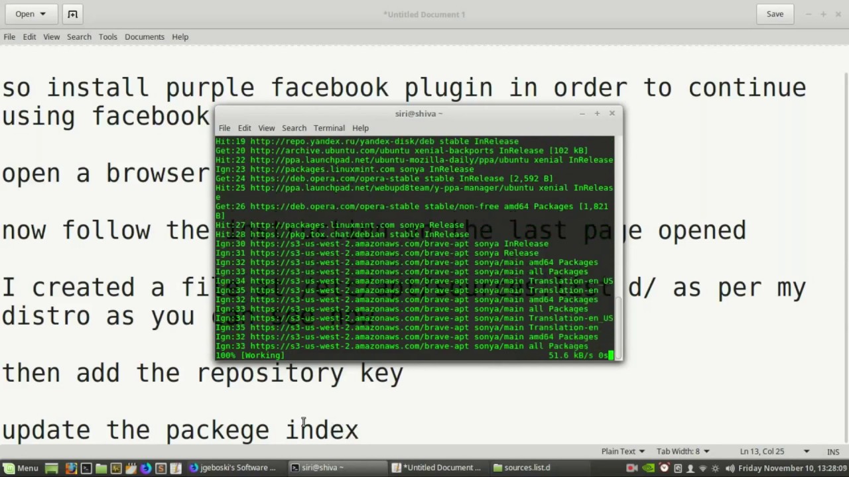This screenshot has height=477, width=849.
Task: Click the Friday November 10 clock
Action: click(x=792, y=468)
